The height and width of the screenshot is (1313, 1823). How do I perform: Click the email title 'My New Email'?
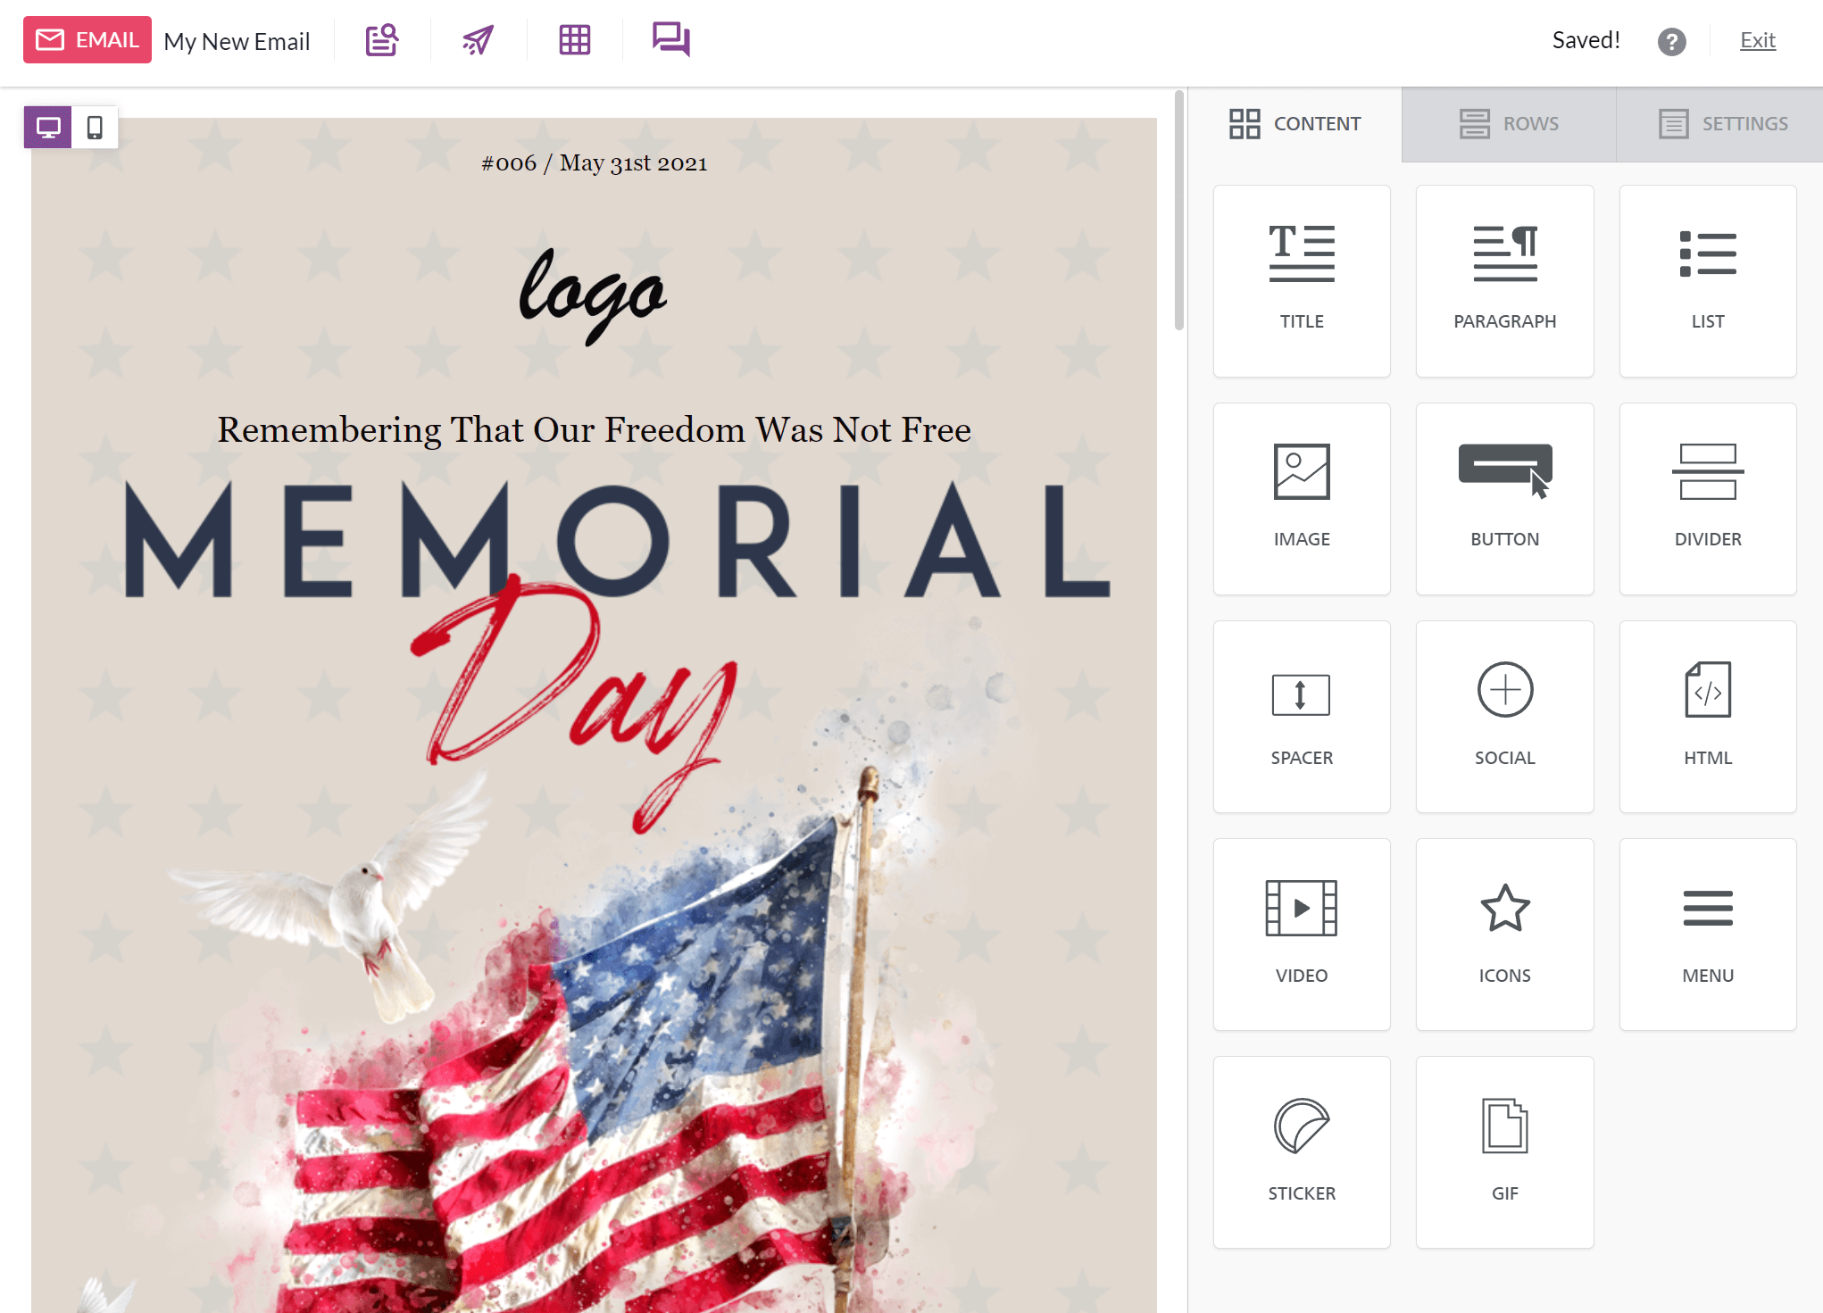[237, 39]
